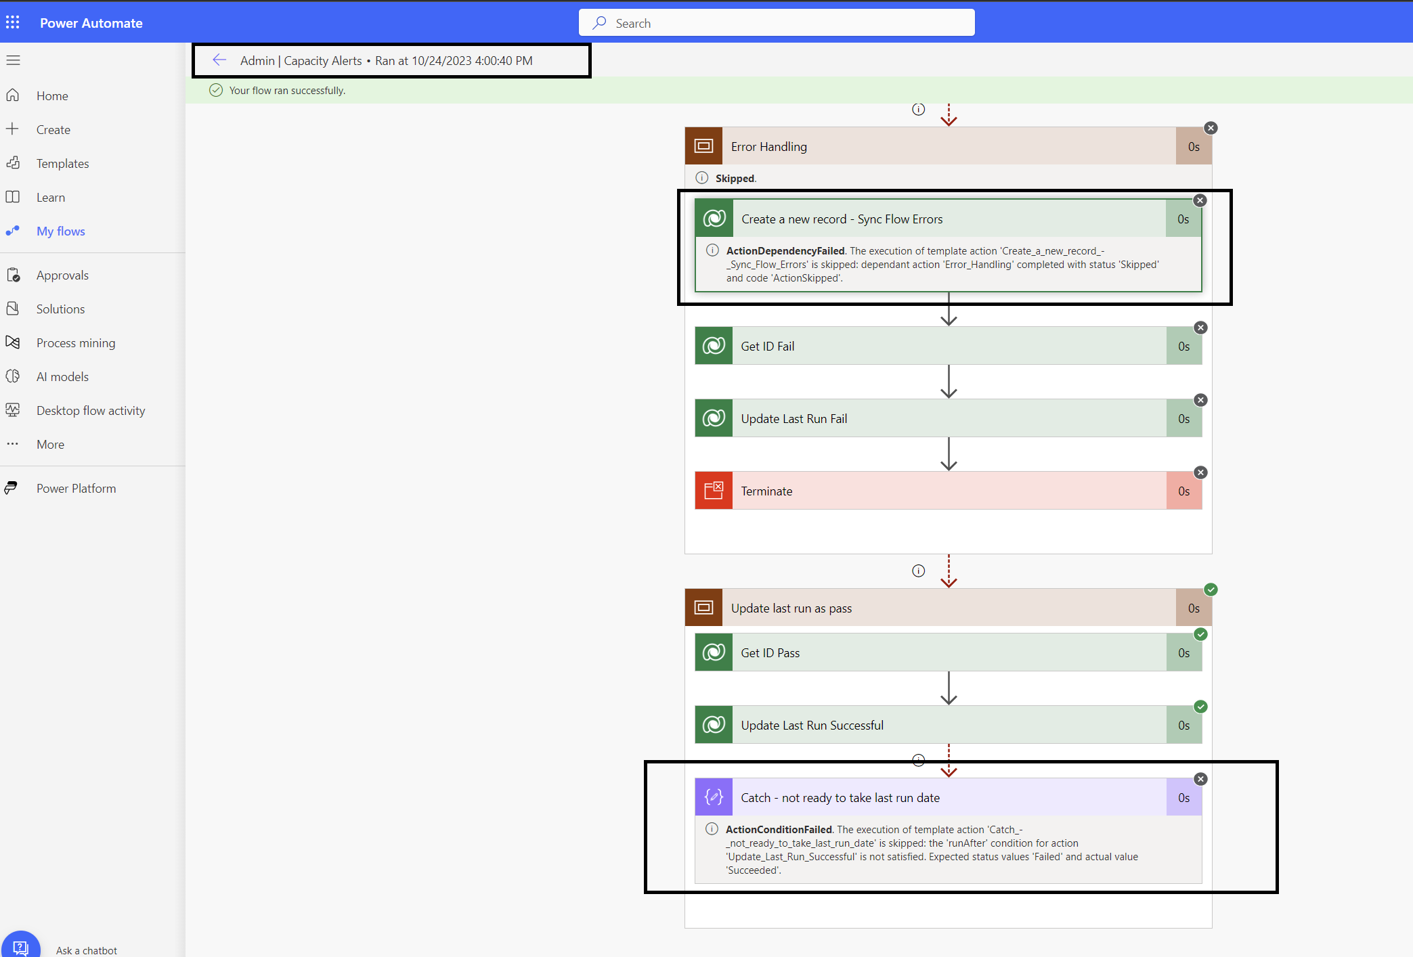Click More in the sidebar
Viewport: 1413px width, 957px height.
(50, 444)
